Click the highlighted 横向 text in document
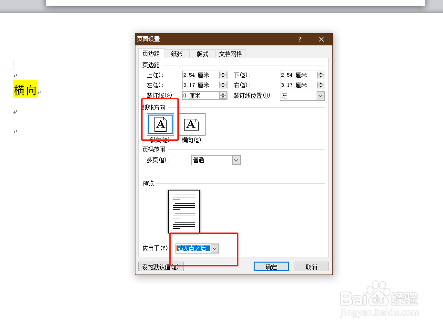Image resolution: width=443 pixels, height=328 pixels. [x=24, y=89]
